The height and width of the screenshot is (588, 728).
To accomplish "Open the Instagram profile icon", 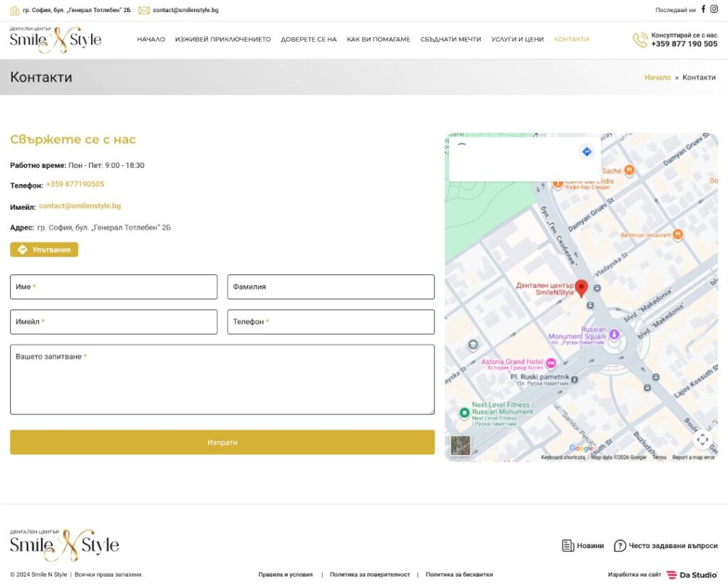I will point(714,9).
